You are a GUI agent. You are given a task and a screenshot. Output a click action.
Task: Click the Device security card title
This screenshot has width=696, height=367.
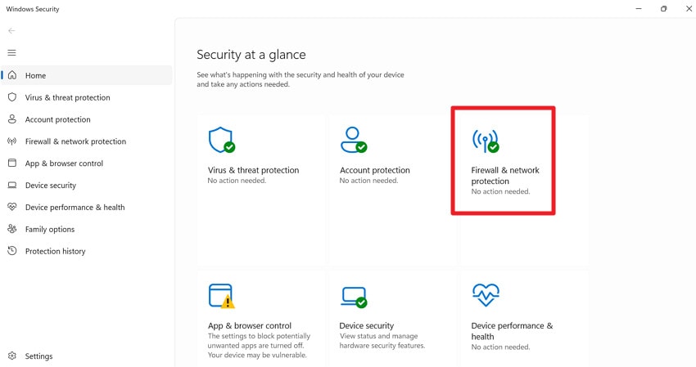366,326
